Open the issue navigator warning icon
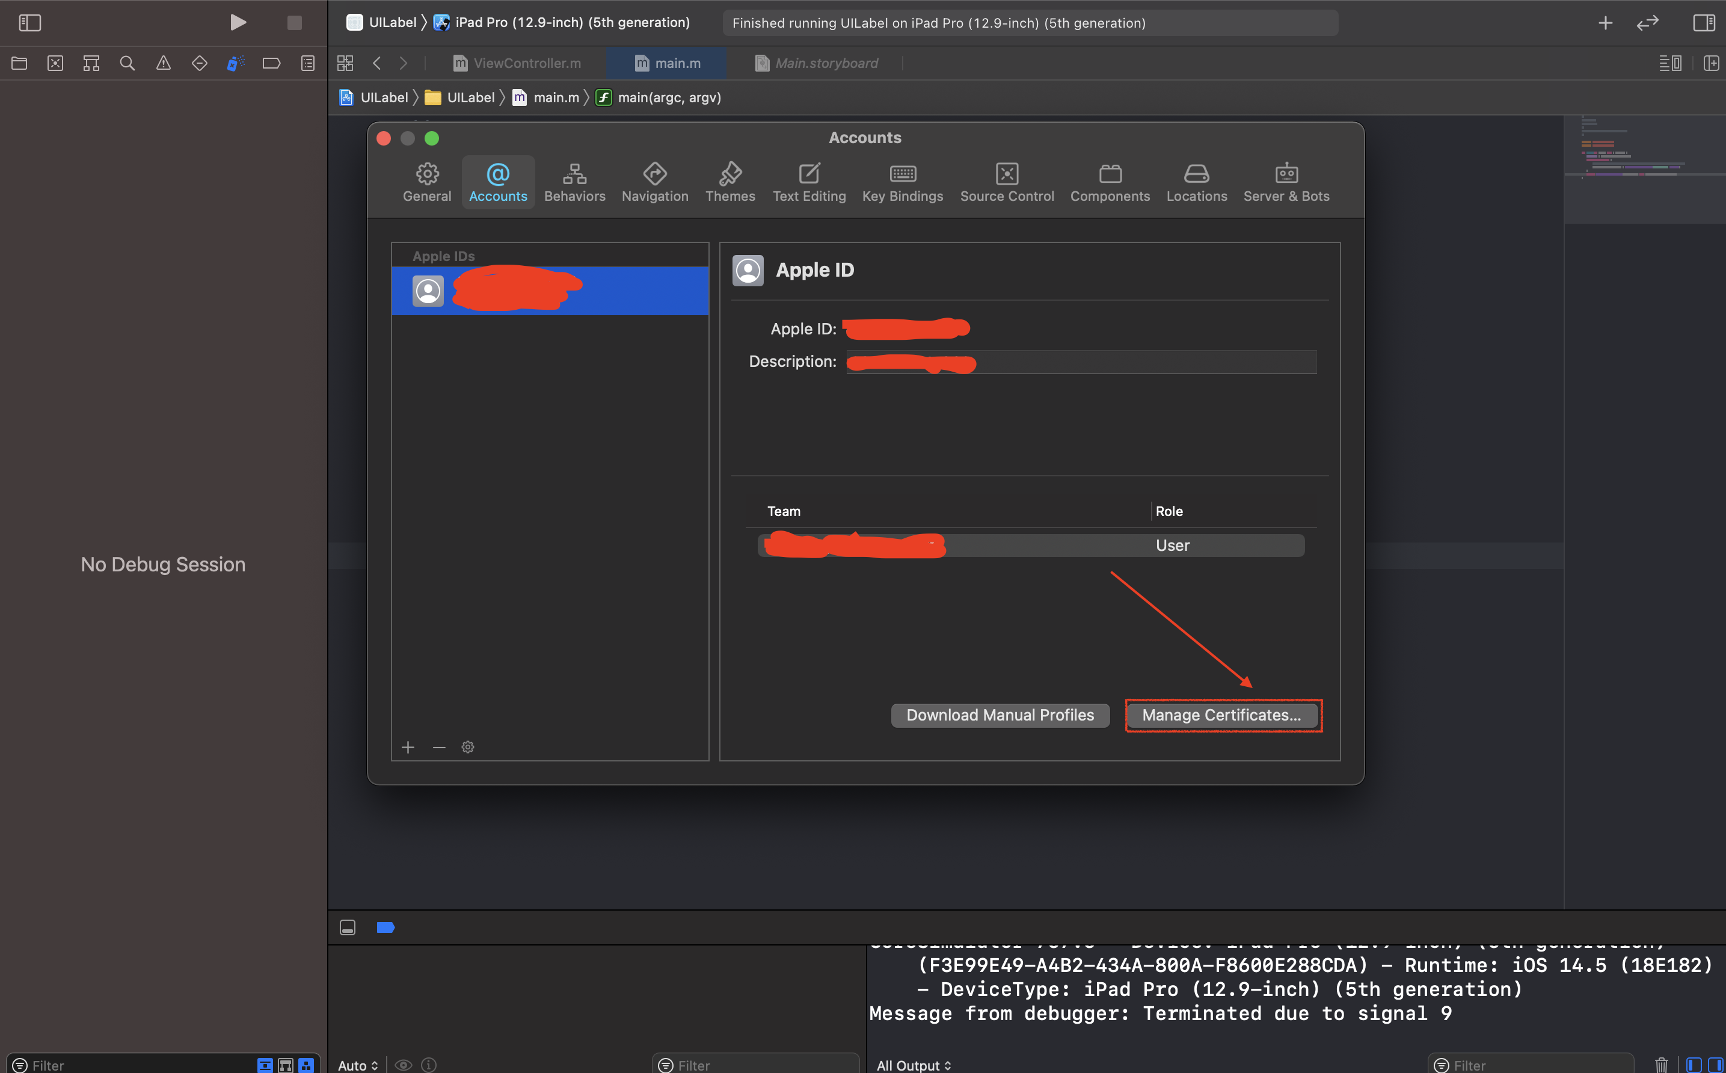Viewport: 1726px width, 1073px height. (163, 63)
